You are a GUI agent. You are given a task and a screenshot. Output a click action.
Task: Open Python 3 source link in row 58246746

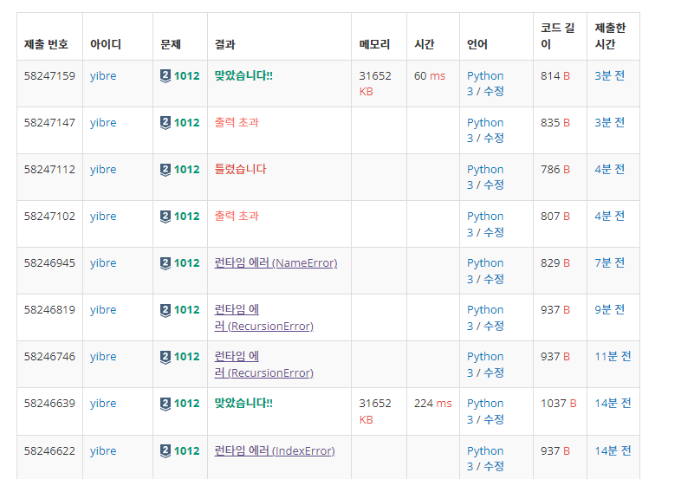click(485, 365)
